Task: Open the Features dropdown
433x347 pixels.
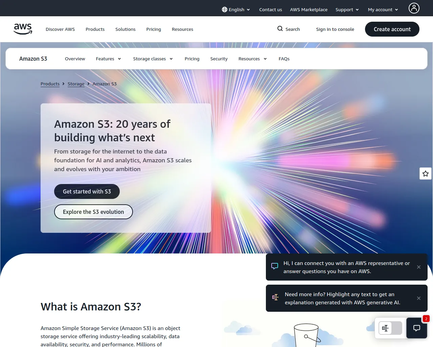Action: [108, 59]
